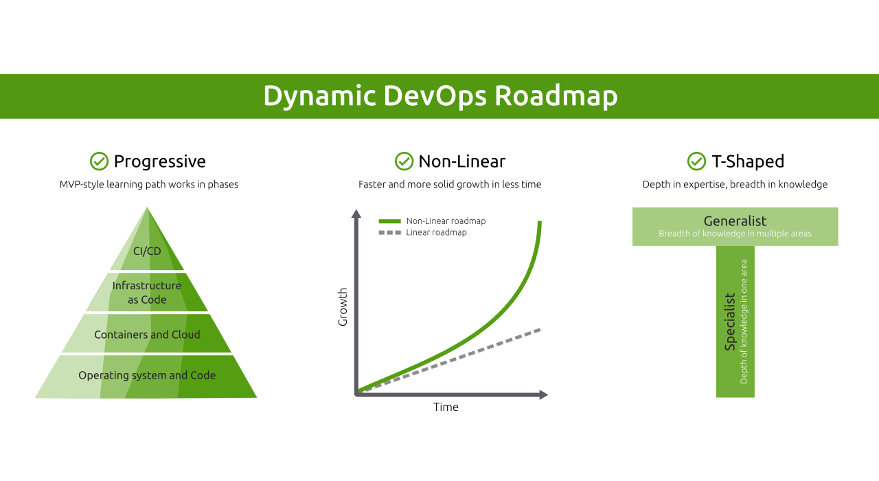Click the arrowhead at the top of the Growth axis
This screenshot has height=481, width=879.
coord(356,214)
